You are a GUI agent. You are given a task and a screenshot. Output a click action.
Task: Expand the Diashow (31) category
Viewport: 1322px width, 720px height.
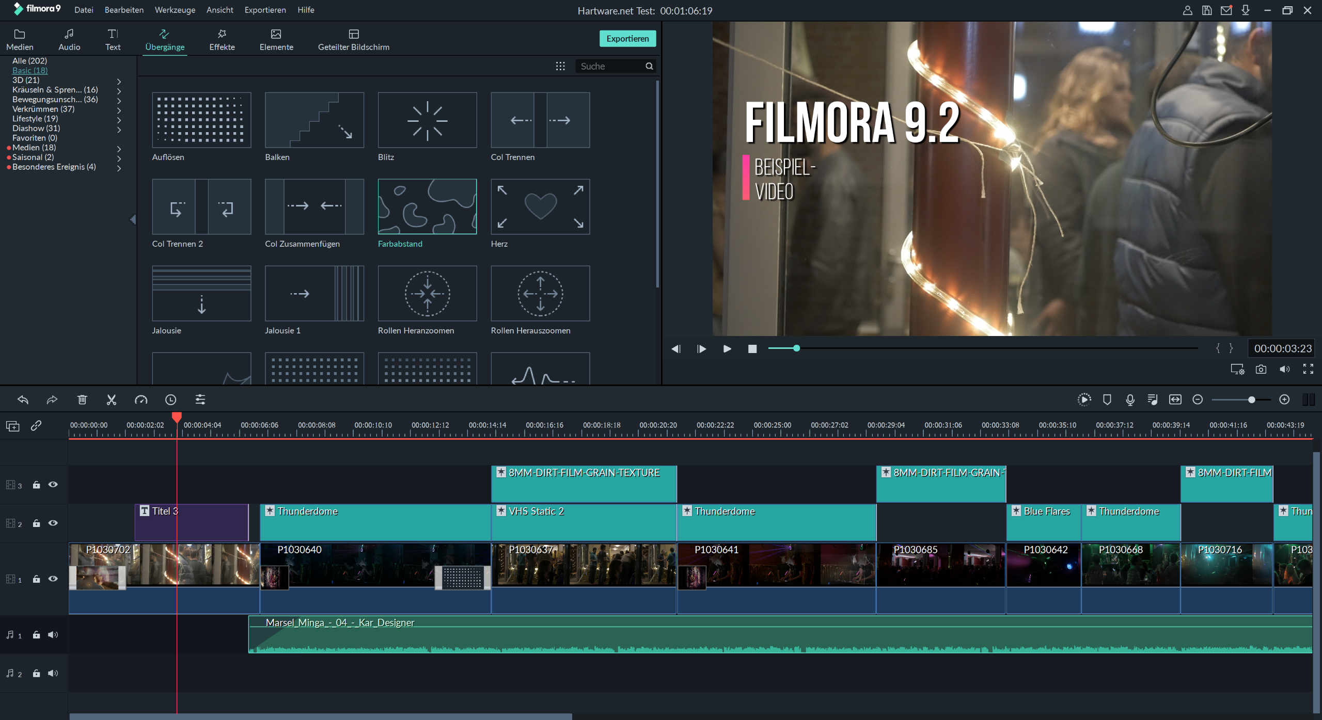click(119, 130)
